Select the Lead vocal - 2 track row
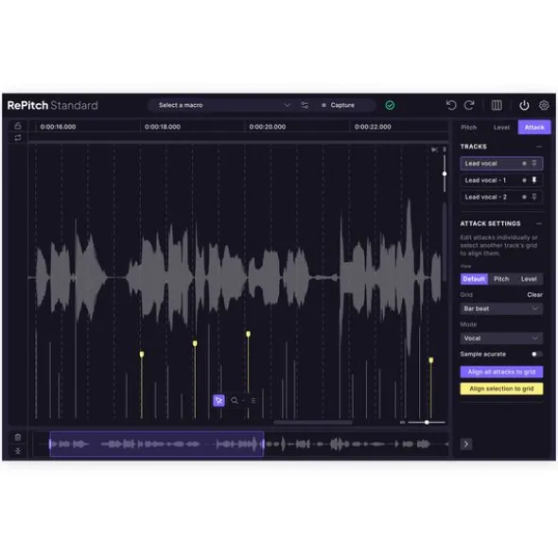 click(x=501, y=197)
